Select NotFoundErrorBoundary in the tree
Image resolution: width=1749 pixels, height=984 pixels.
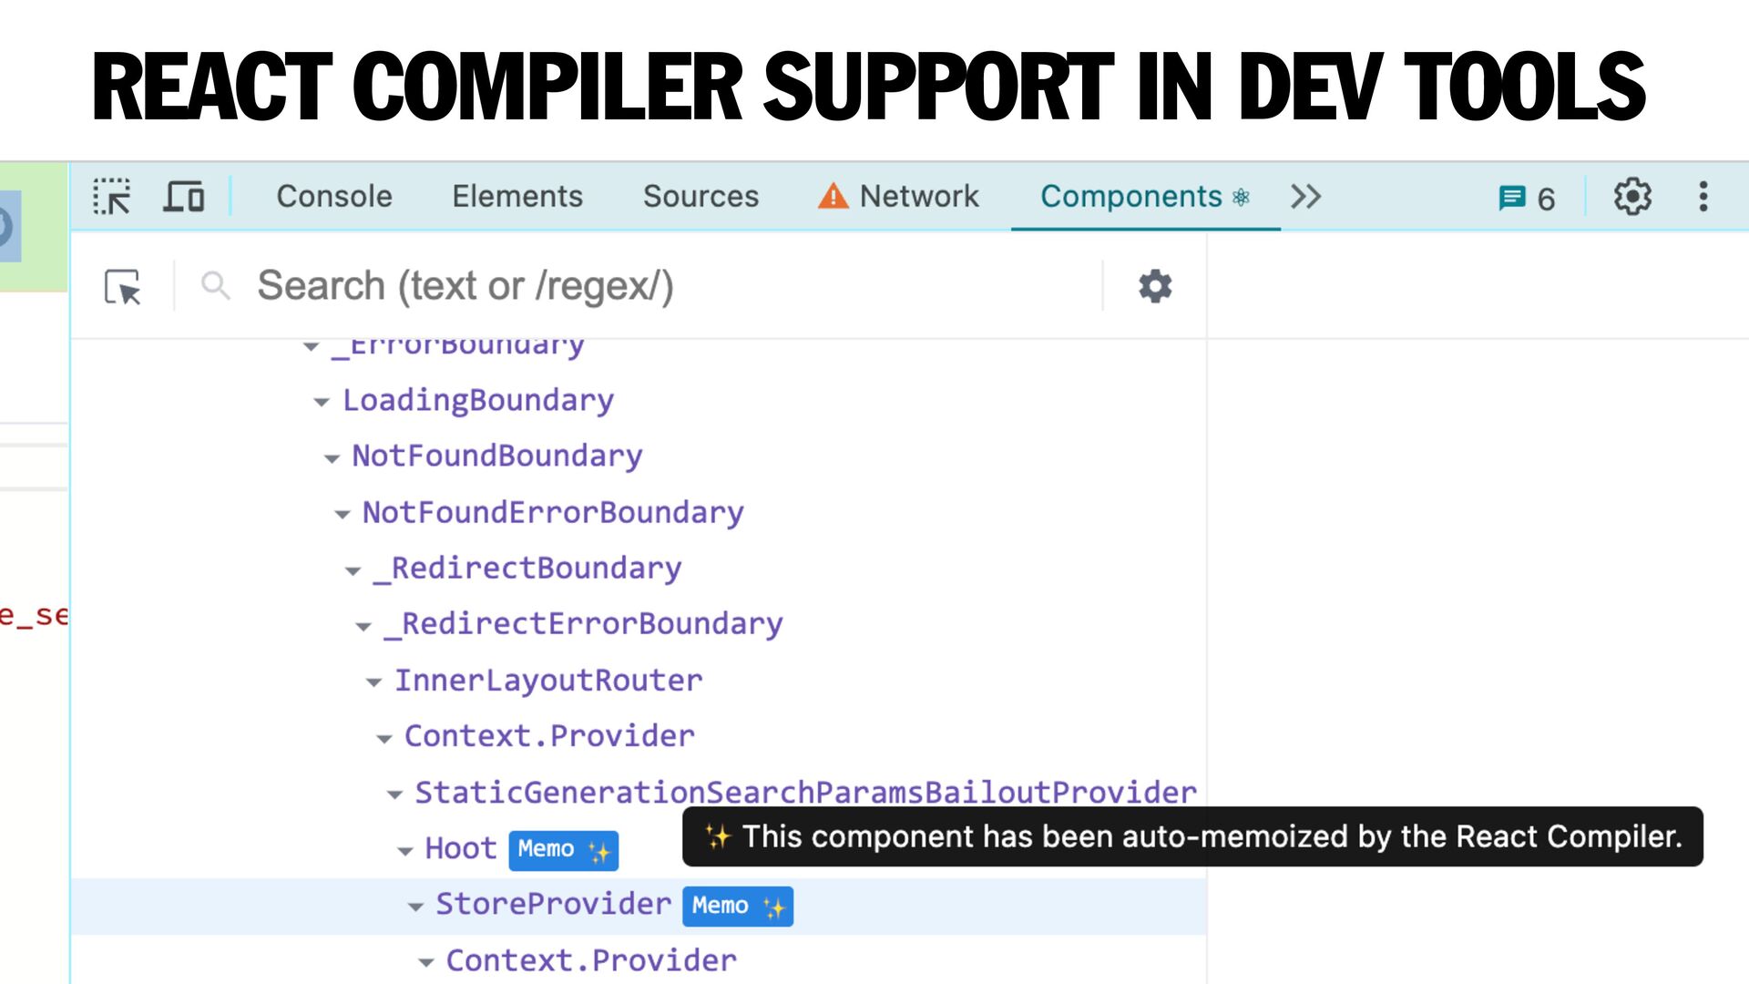pos(553,513)
